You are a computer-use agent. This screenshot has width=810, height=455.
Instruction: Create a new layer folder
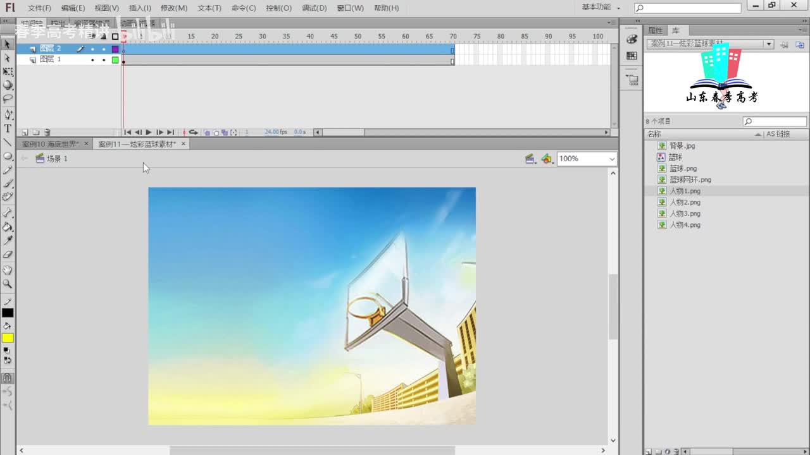pyautogui.click(x=36, y=133)
